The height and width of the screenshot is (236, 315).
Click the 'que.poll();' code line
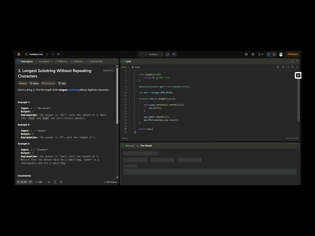[x=155, y=108]
